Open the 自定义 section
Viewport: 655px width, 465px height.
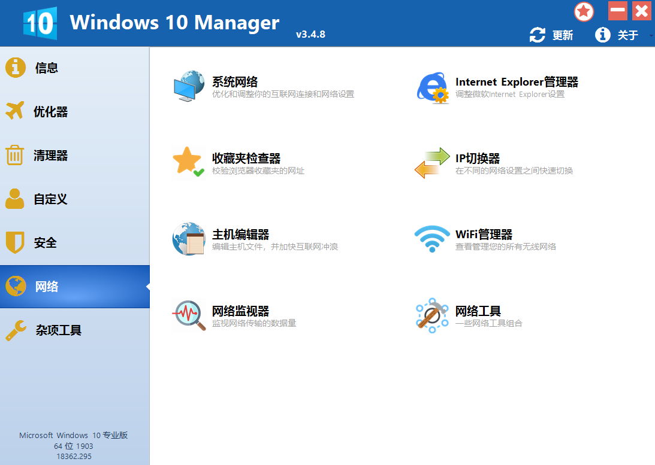pyautogui.click(x=50, y=199)
